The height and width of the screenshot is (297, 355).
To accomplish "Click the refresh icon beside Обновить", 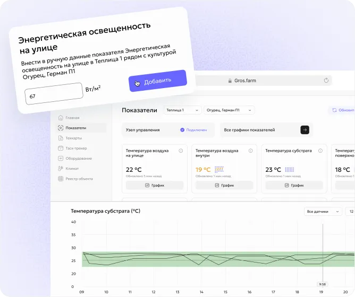I will click(334, 110).
